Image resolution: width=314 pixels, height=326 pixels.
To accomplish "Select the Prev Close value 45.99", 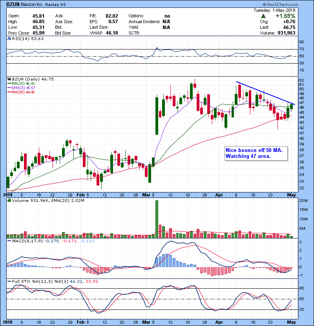I will click(38, 33).
